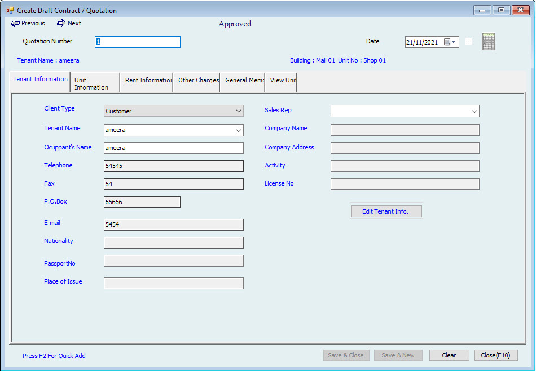The width and height of the screenshot is (536, 371).
Task: Open the Tenant Name dropdown list
Action: pos(238,130)
